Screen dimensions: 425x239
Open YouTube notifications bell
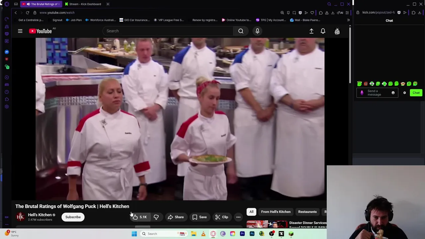click(x=323, y=31)
